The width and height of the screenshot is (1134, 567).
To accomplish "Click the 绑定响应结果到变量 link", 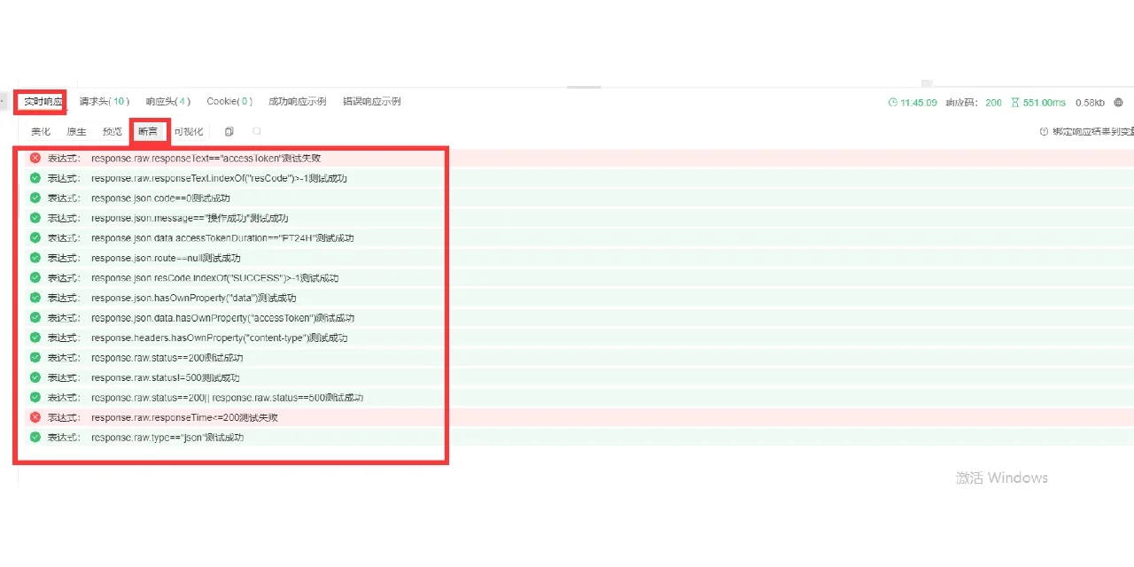I will tap(1093, 132).
